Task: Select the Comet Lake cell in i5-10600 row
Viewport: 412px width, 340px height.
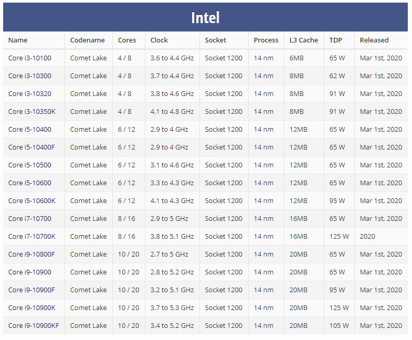Action: click(x=88, y=183)
